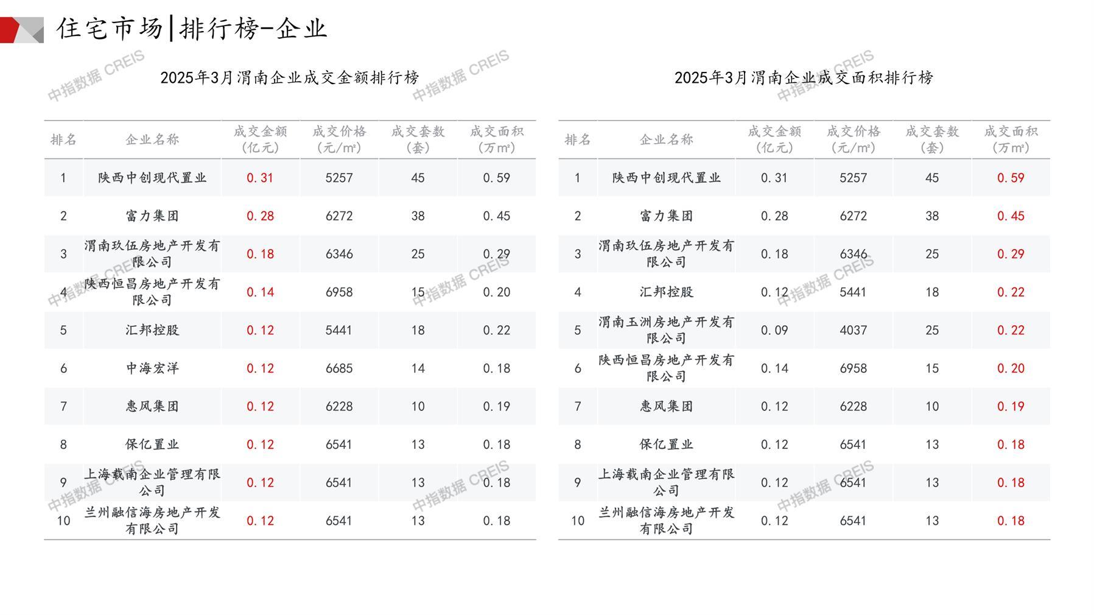Select 保亿置业 in the amount ranking table
The width and height of the screenshot is (1094, 615).
tap(152, 445)
